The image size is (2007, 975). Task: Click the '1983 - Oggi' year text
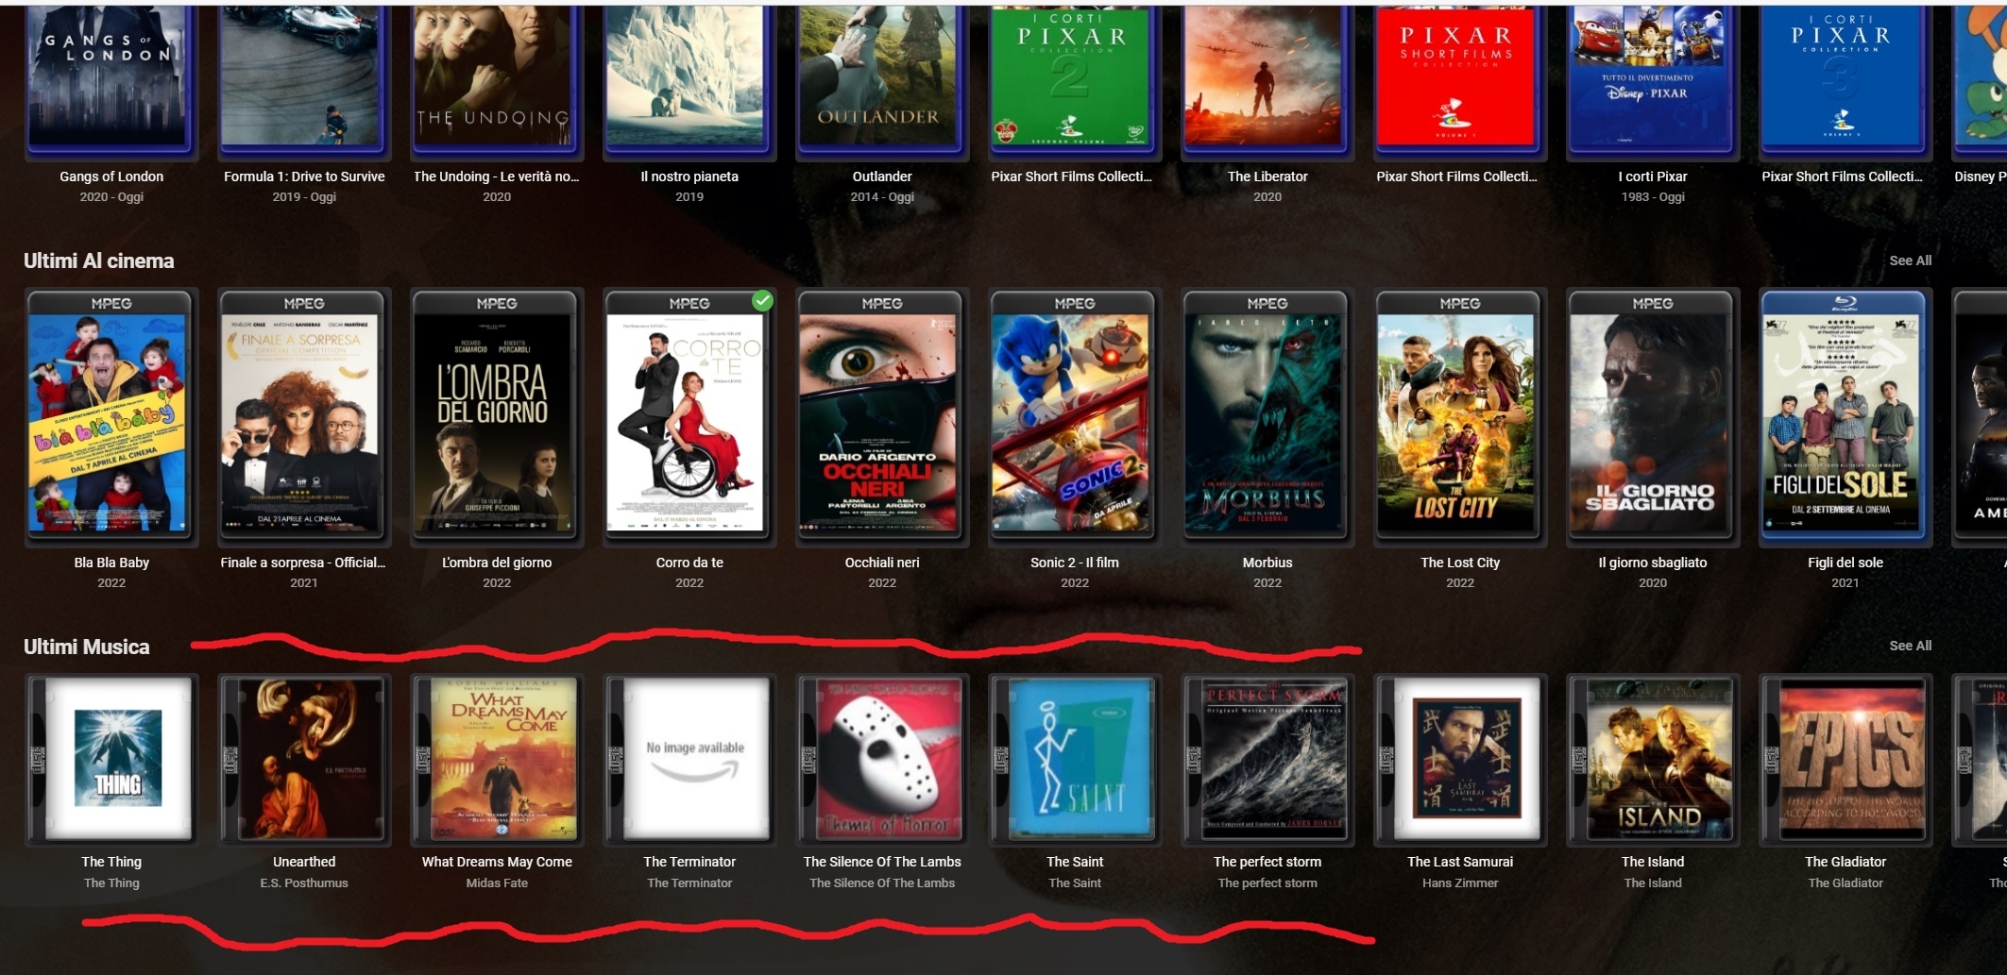(1653, 197)
